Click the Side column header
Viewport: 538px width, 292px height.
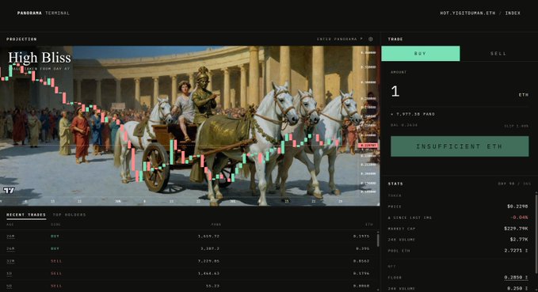55,225
